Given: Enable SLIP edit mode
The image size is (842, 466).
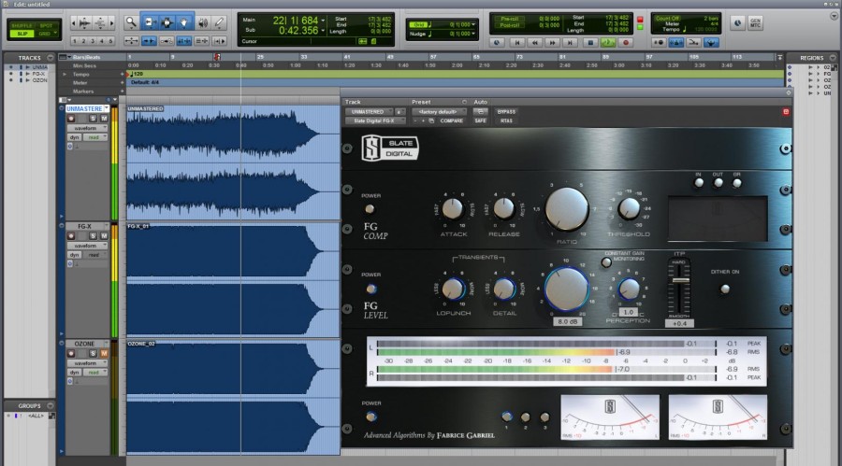Looking at the screenshot, I should click(22, 34).
